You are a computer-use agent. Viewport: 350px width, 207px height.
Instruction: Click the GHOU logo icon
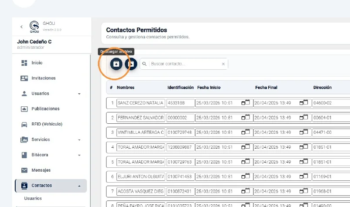coord(34,27)
